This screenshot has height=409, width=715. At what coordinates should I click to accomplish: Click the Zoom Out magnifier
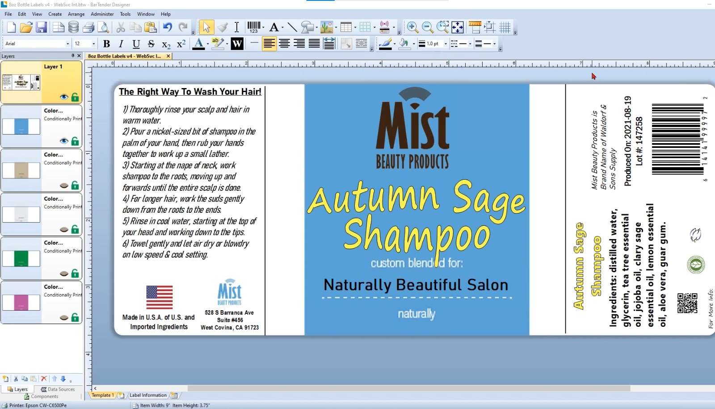[428, 28]
